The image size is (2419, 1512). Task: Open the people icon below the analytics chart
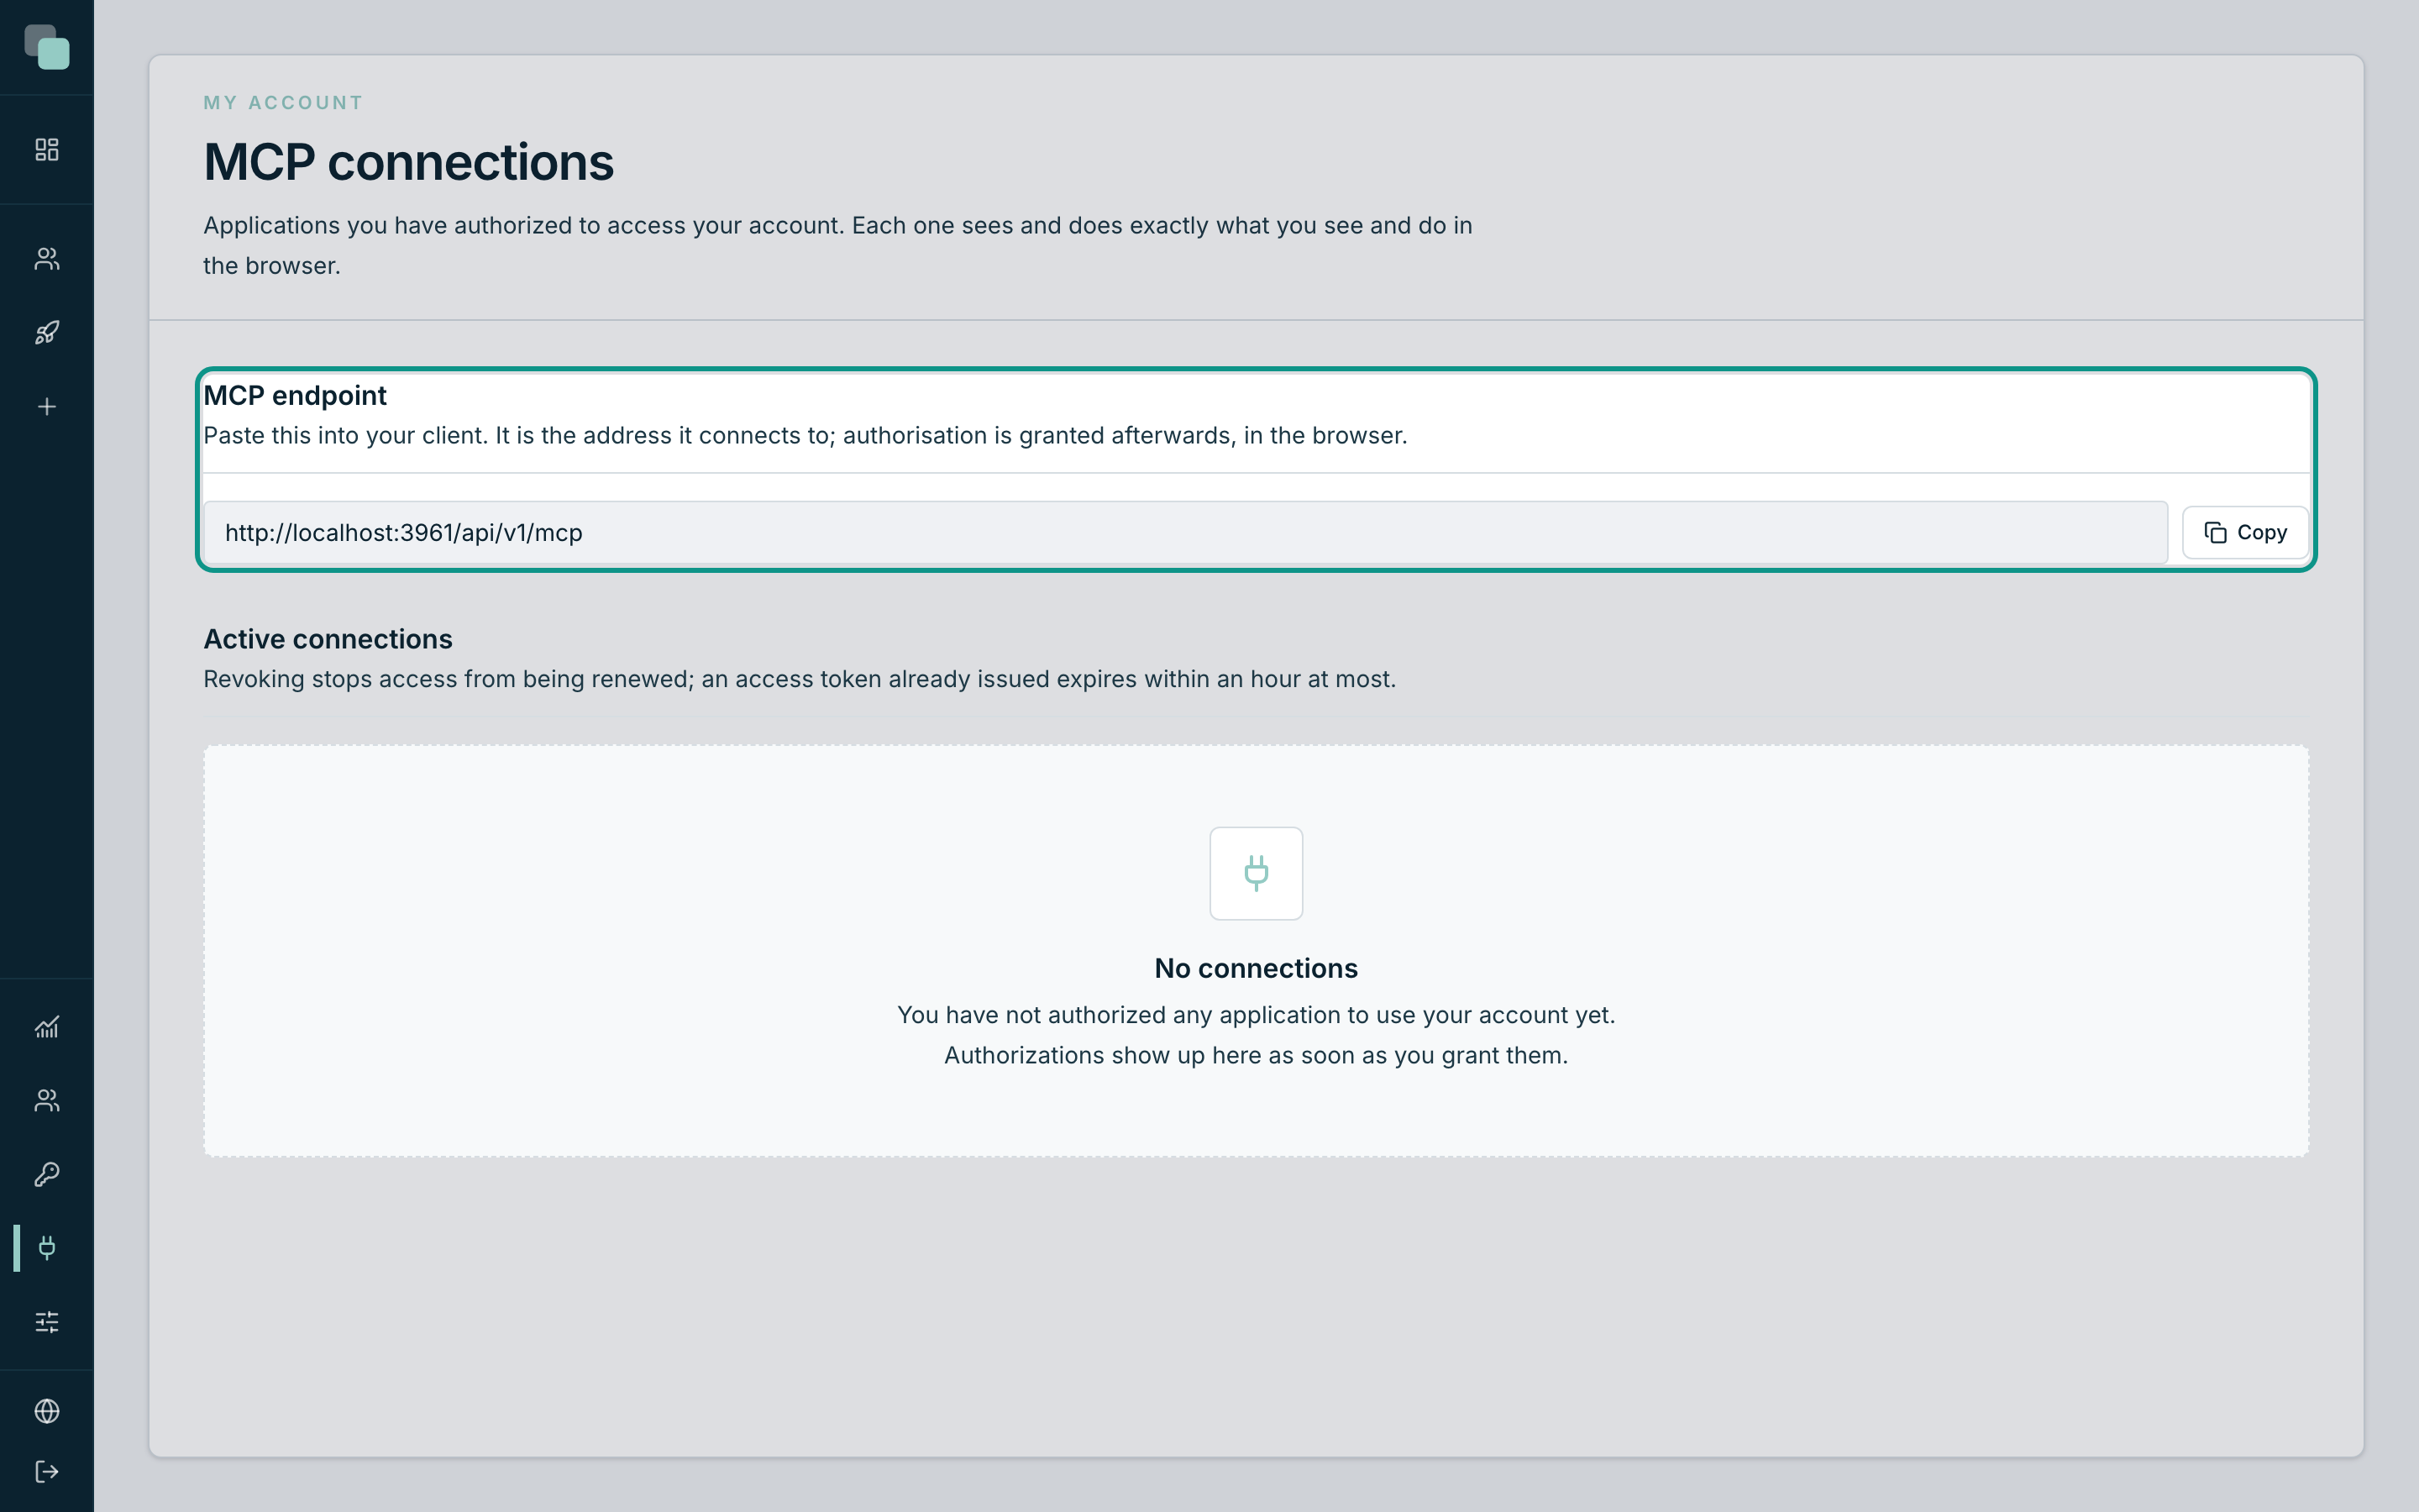coord(47,1101)
